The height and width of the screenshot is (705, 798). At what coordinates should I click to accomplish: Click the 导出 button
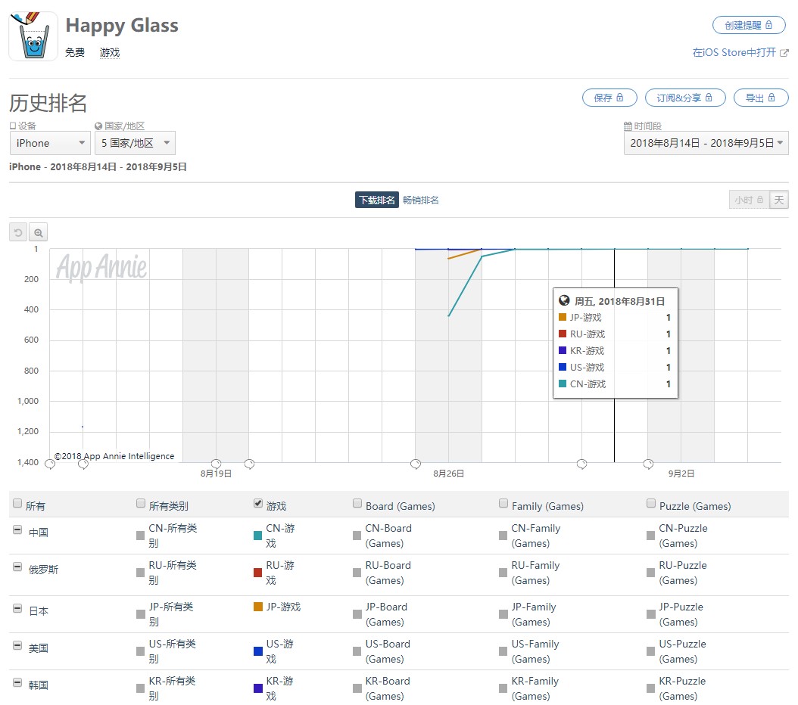pos(761,98)
